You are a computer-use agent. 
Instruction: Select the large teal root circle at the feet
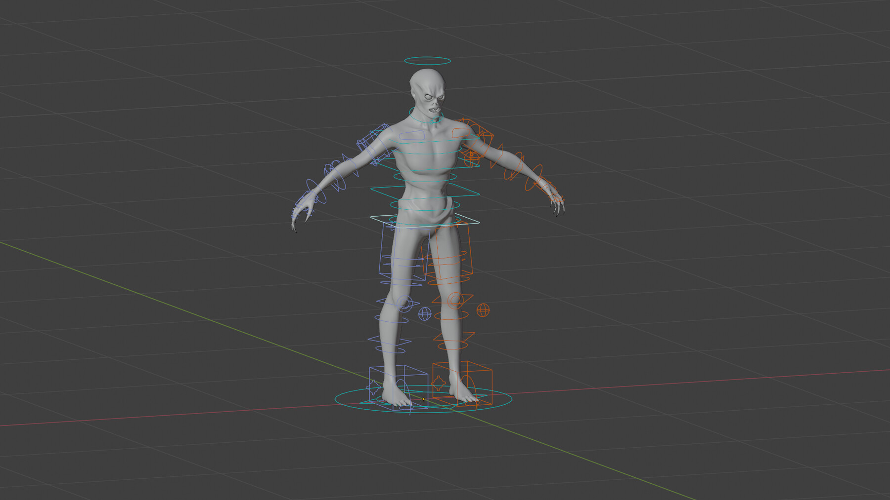pyautogui.click(x=423, y=399)
